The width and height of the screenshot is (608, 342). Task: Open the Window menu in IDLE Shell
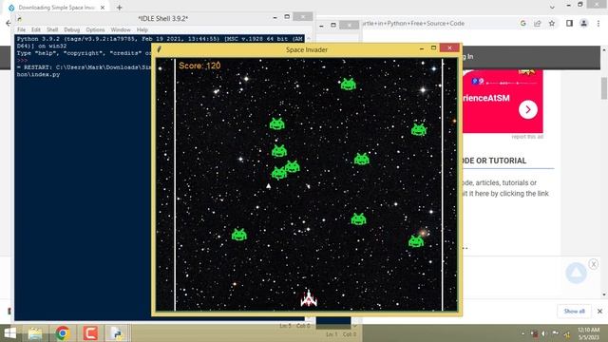click(121, 29)
